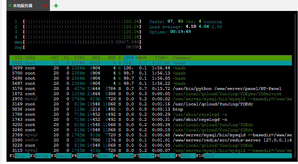Click the Swp usage meter
Screen dimensions: 298x164
click(78, 47)
